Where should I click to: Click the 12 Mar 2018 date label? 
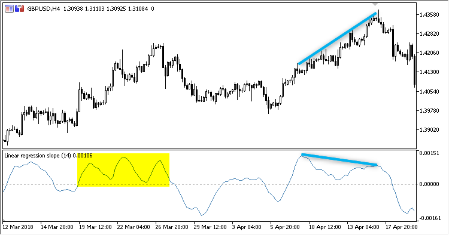pos(18,227)
